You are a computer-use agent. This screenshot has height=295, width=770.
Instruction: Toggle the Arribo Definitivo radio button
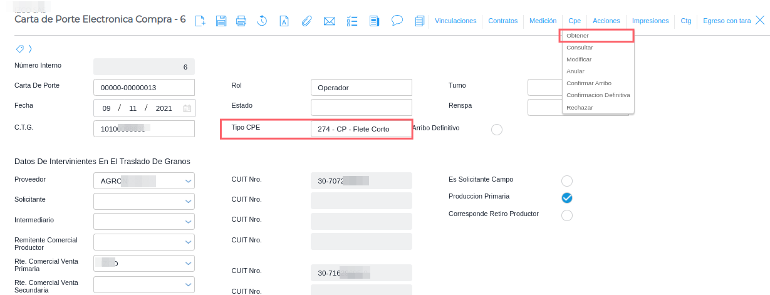pyautogui.click(x=497, y=130)
